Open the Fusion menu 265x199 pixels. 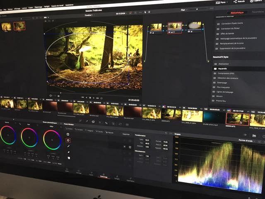click(x=31, y=7)
